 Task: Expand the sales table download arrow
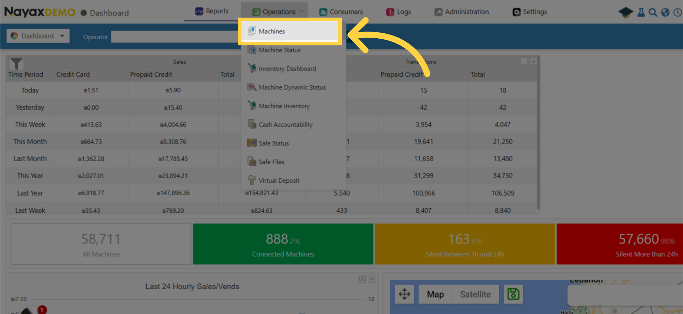tap(533, 61)
